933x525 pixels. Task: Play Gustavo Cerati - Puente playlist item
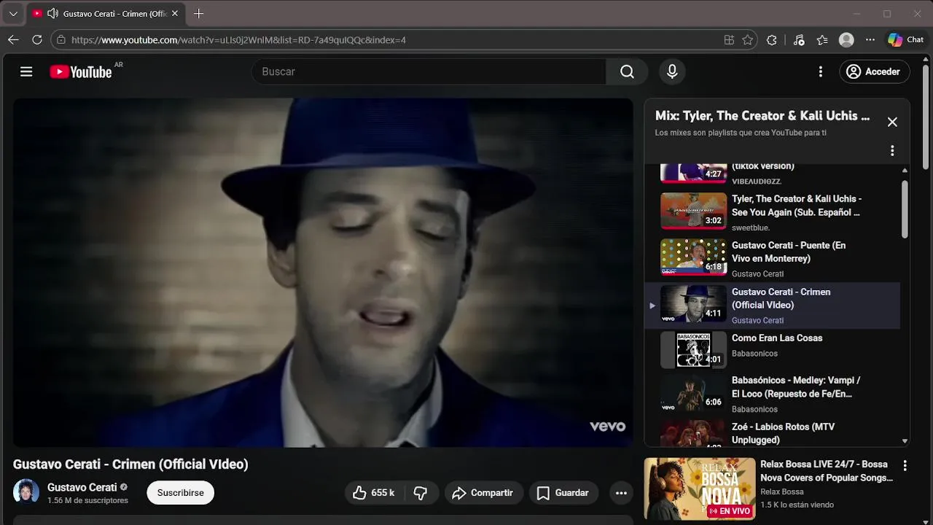(x=772, y=259)
